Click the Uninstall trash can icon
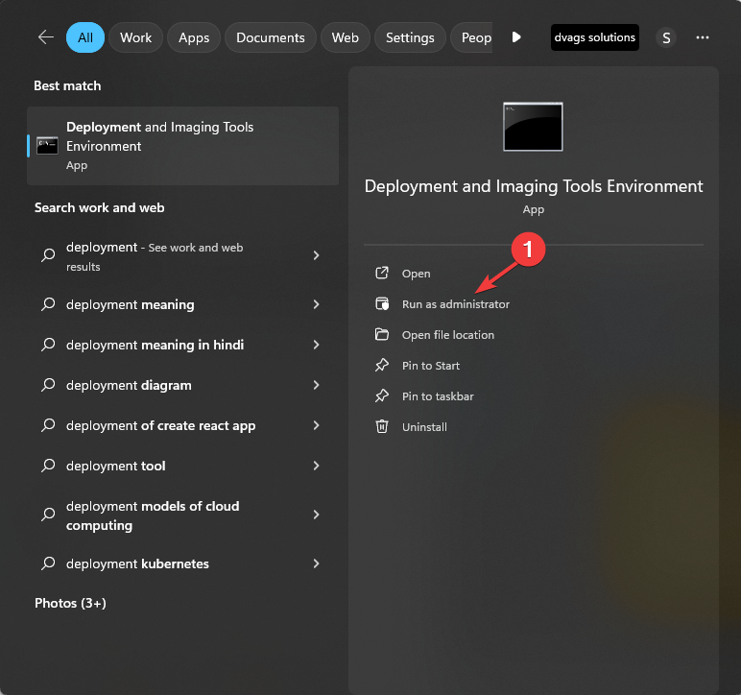Viewport: 741px width, 695px height. [382, 426]
